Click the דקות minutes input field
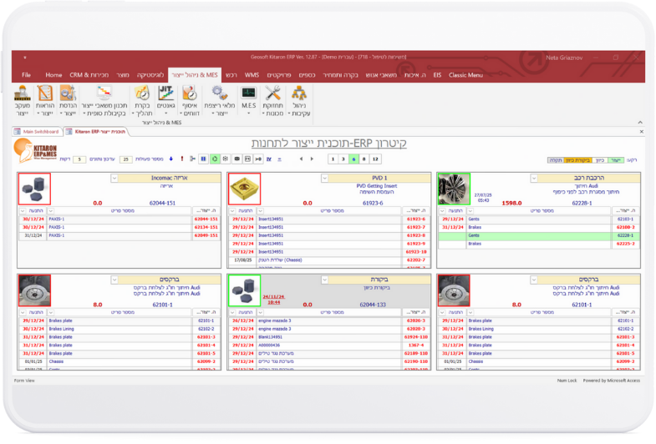Image resolution: width=656 pixels, height=444 pixels. point(79,159)
